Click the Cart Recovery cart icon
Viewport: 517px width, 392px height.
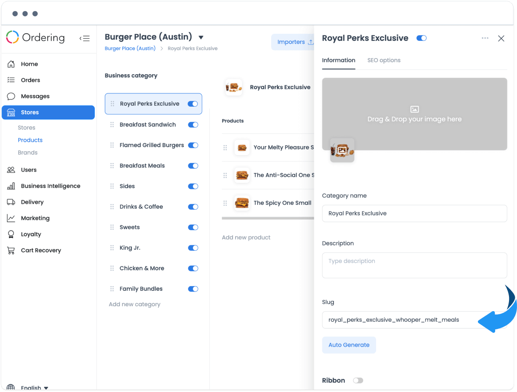(11, 251)
